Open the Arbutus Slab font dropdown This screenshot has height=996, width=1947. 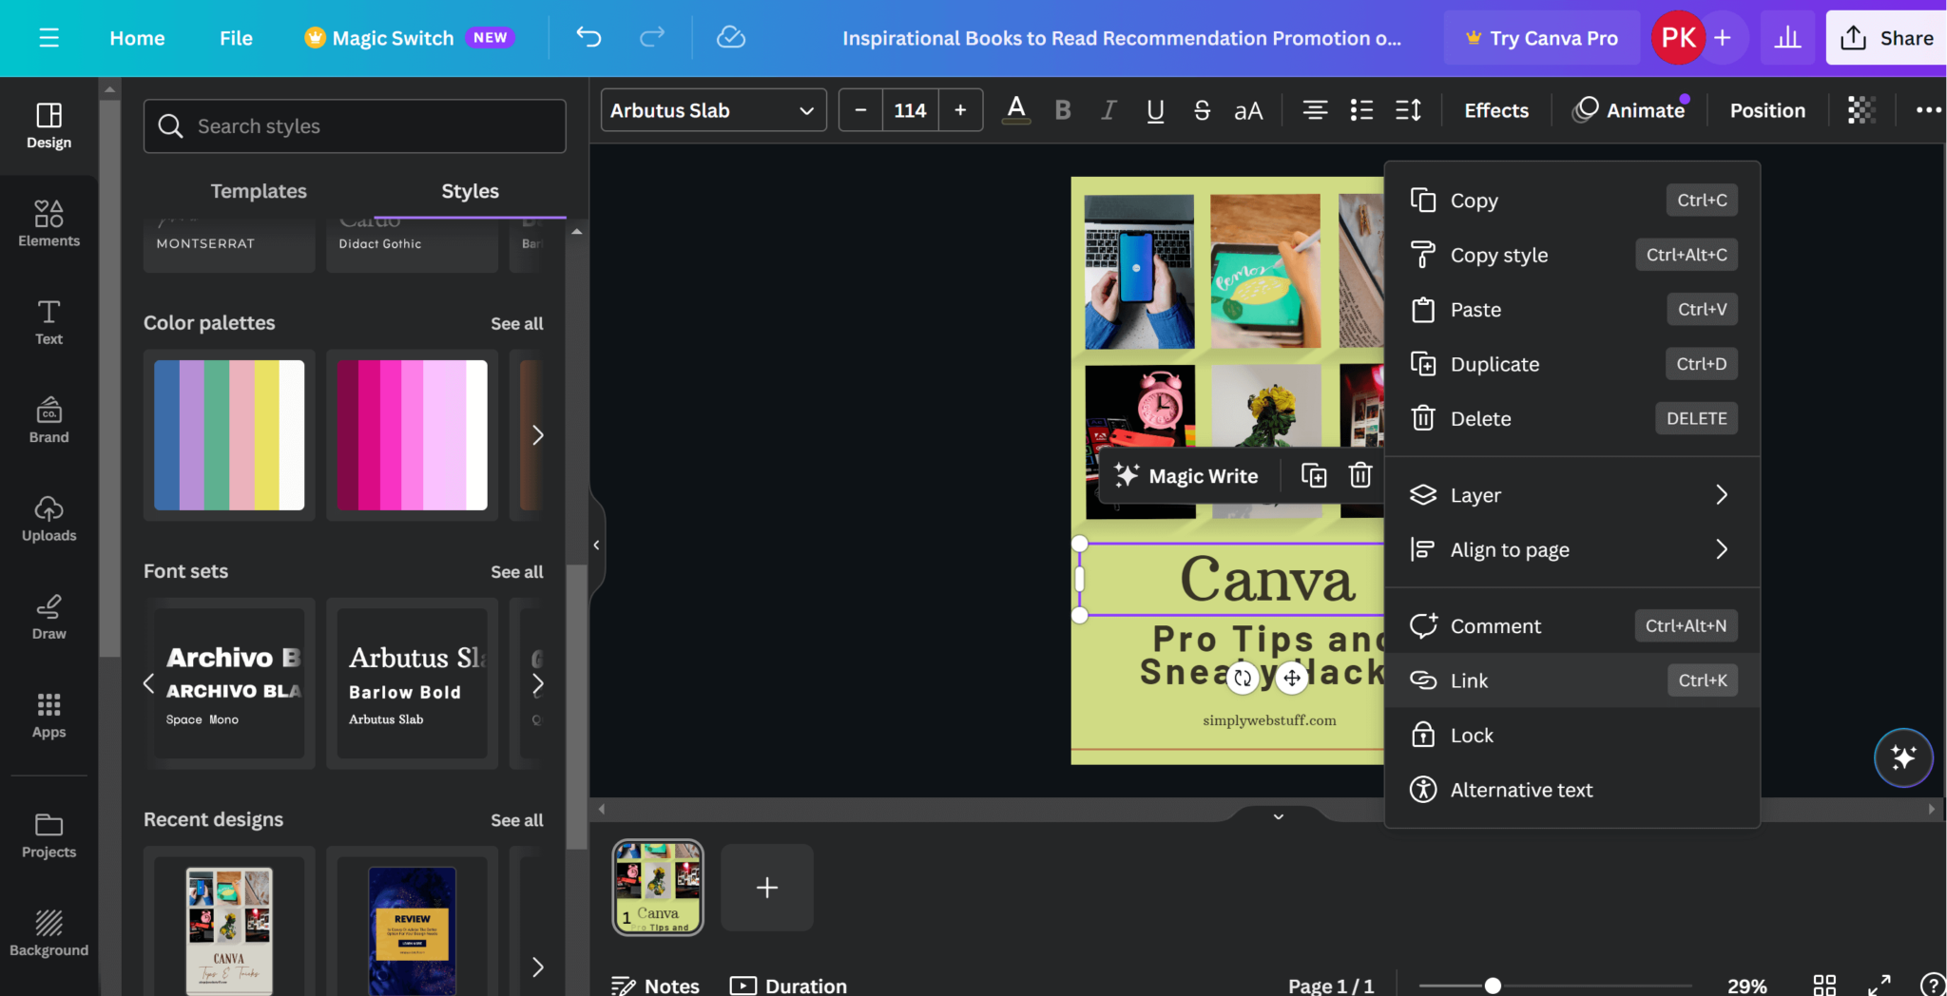(x=712, y=109)
